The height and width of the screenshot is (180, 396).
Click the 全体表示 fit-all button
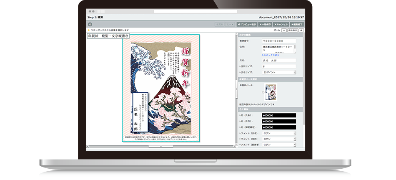click(293, 30)
